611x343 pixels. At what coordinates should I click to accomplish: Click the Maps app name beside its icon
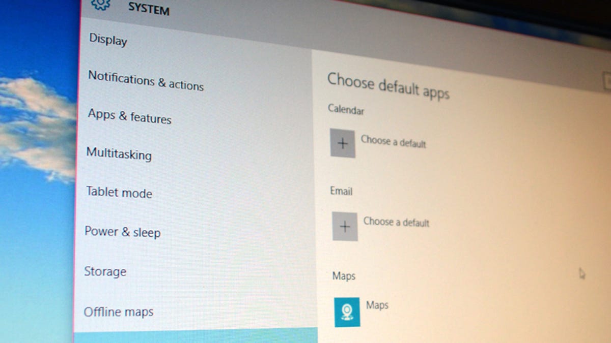coord(377,305)
